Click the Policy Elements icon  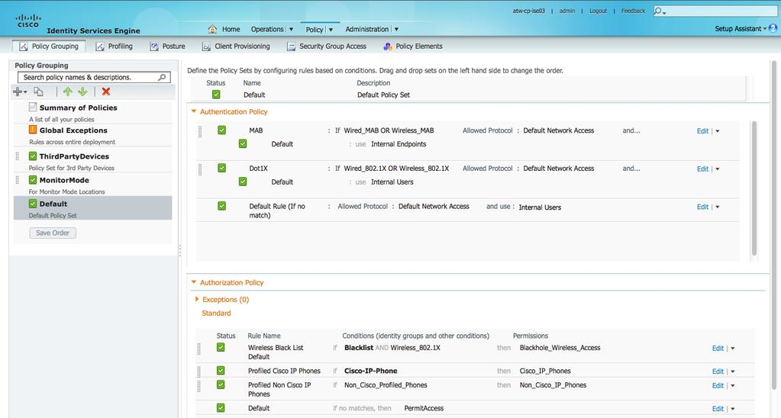[x=388, y=47]
